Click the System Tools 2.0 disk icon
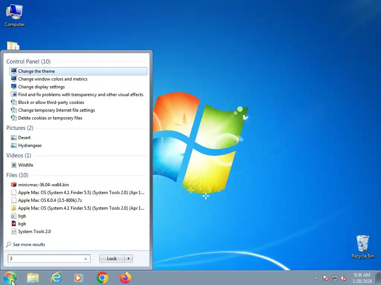The width and height of the screenshot is (381, 285). 14,232
